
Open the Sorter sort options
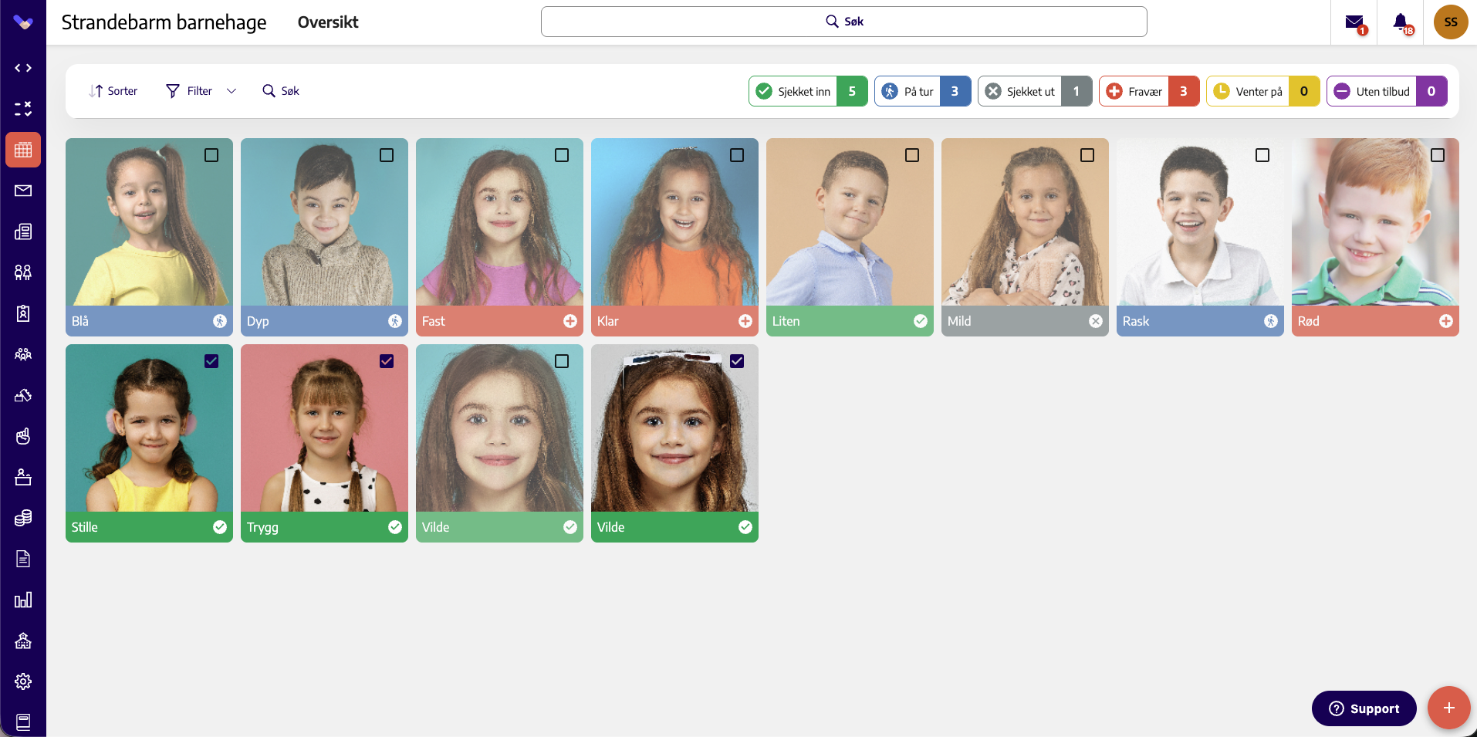113,91
